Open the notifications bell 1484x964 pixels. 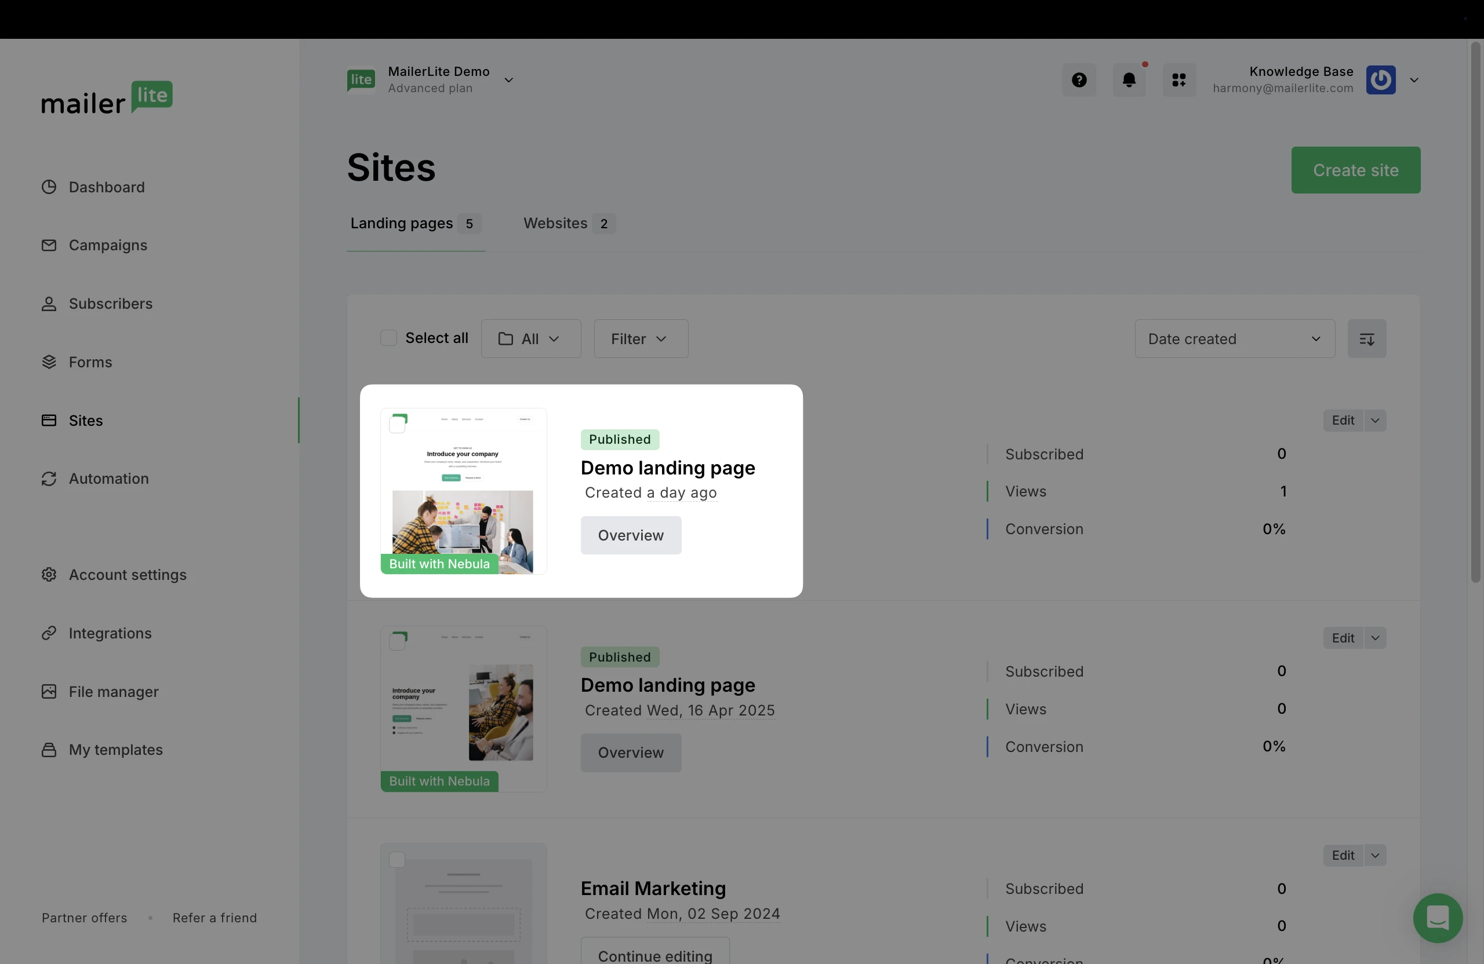(1129, 80)
